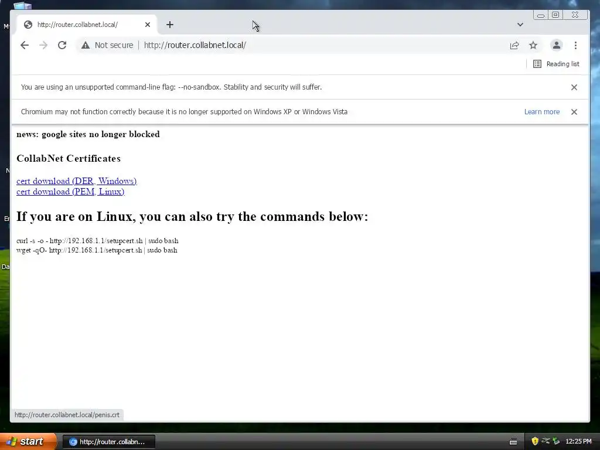Open the Windows Start menu
600x450 pixels.
pyautogui.click(x=28, y=441)
